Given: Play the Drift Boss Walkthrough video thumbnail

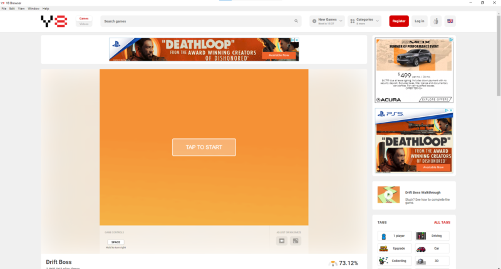Looking at the screenshot, I should coord(388,195).
